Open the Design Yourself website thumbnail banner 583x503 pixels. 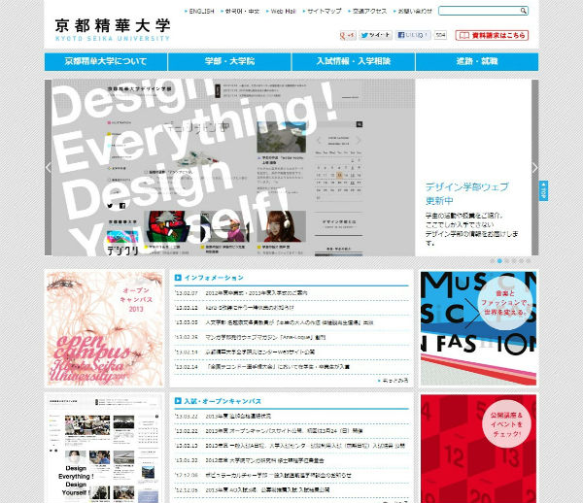coord(105,449)
